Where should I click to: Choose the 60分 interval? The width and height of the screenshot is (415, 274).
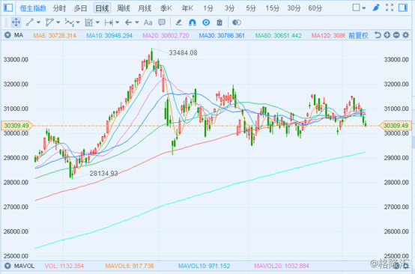315,8
